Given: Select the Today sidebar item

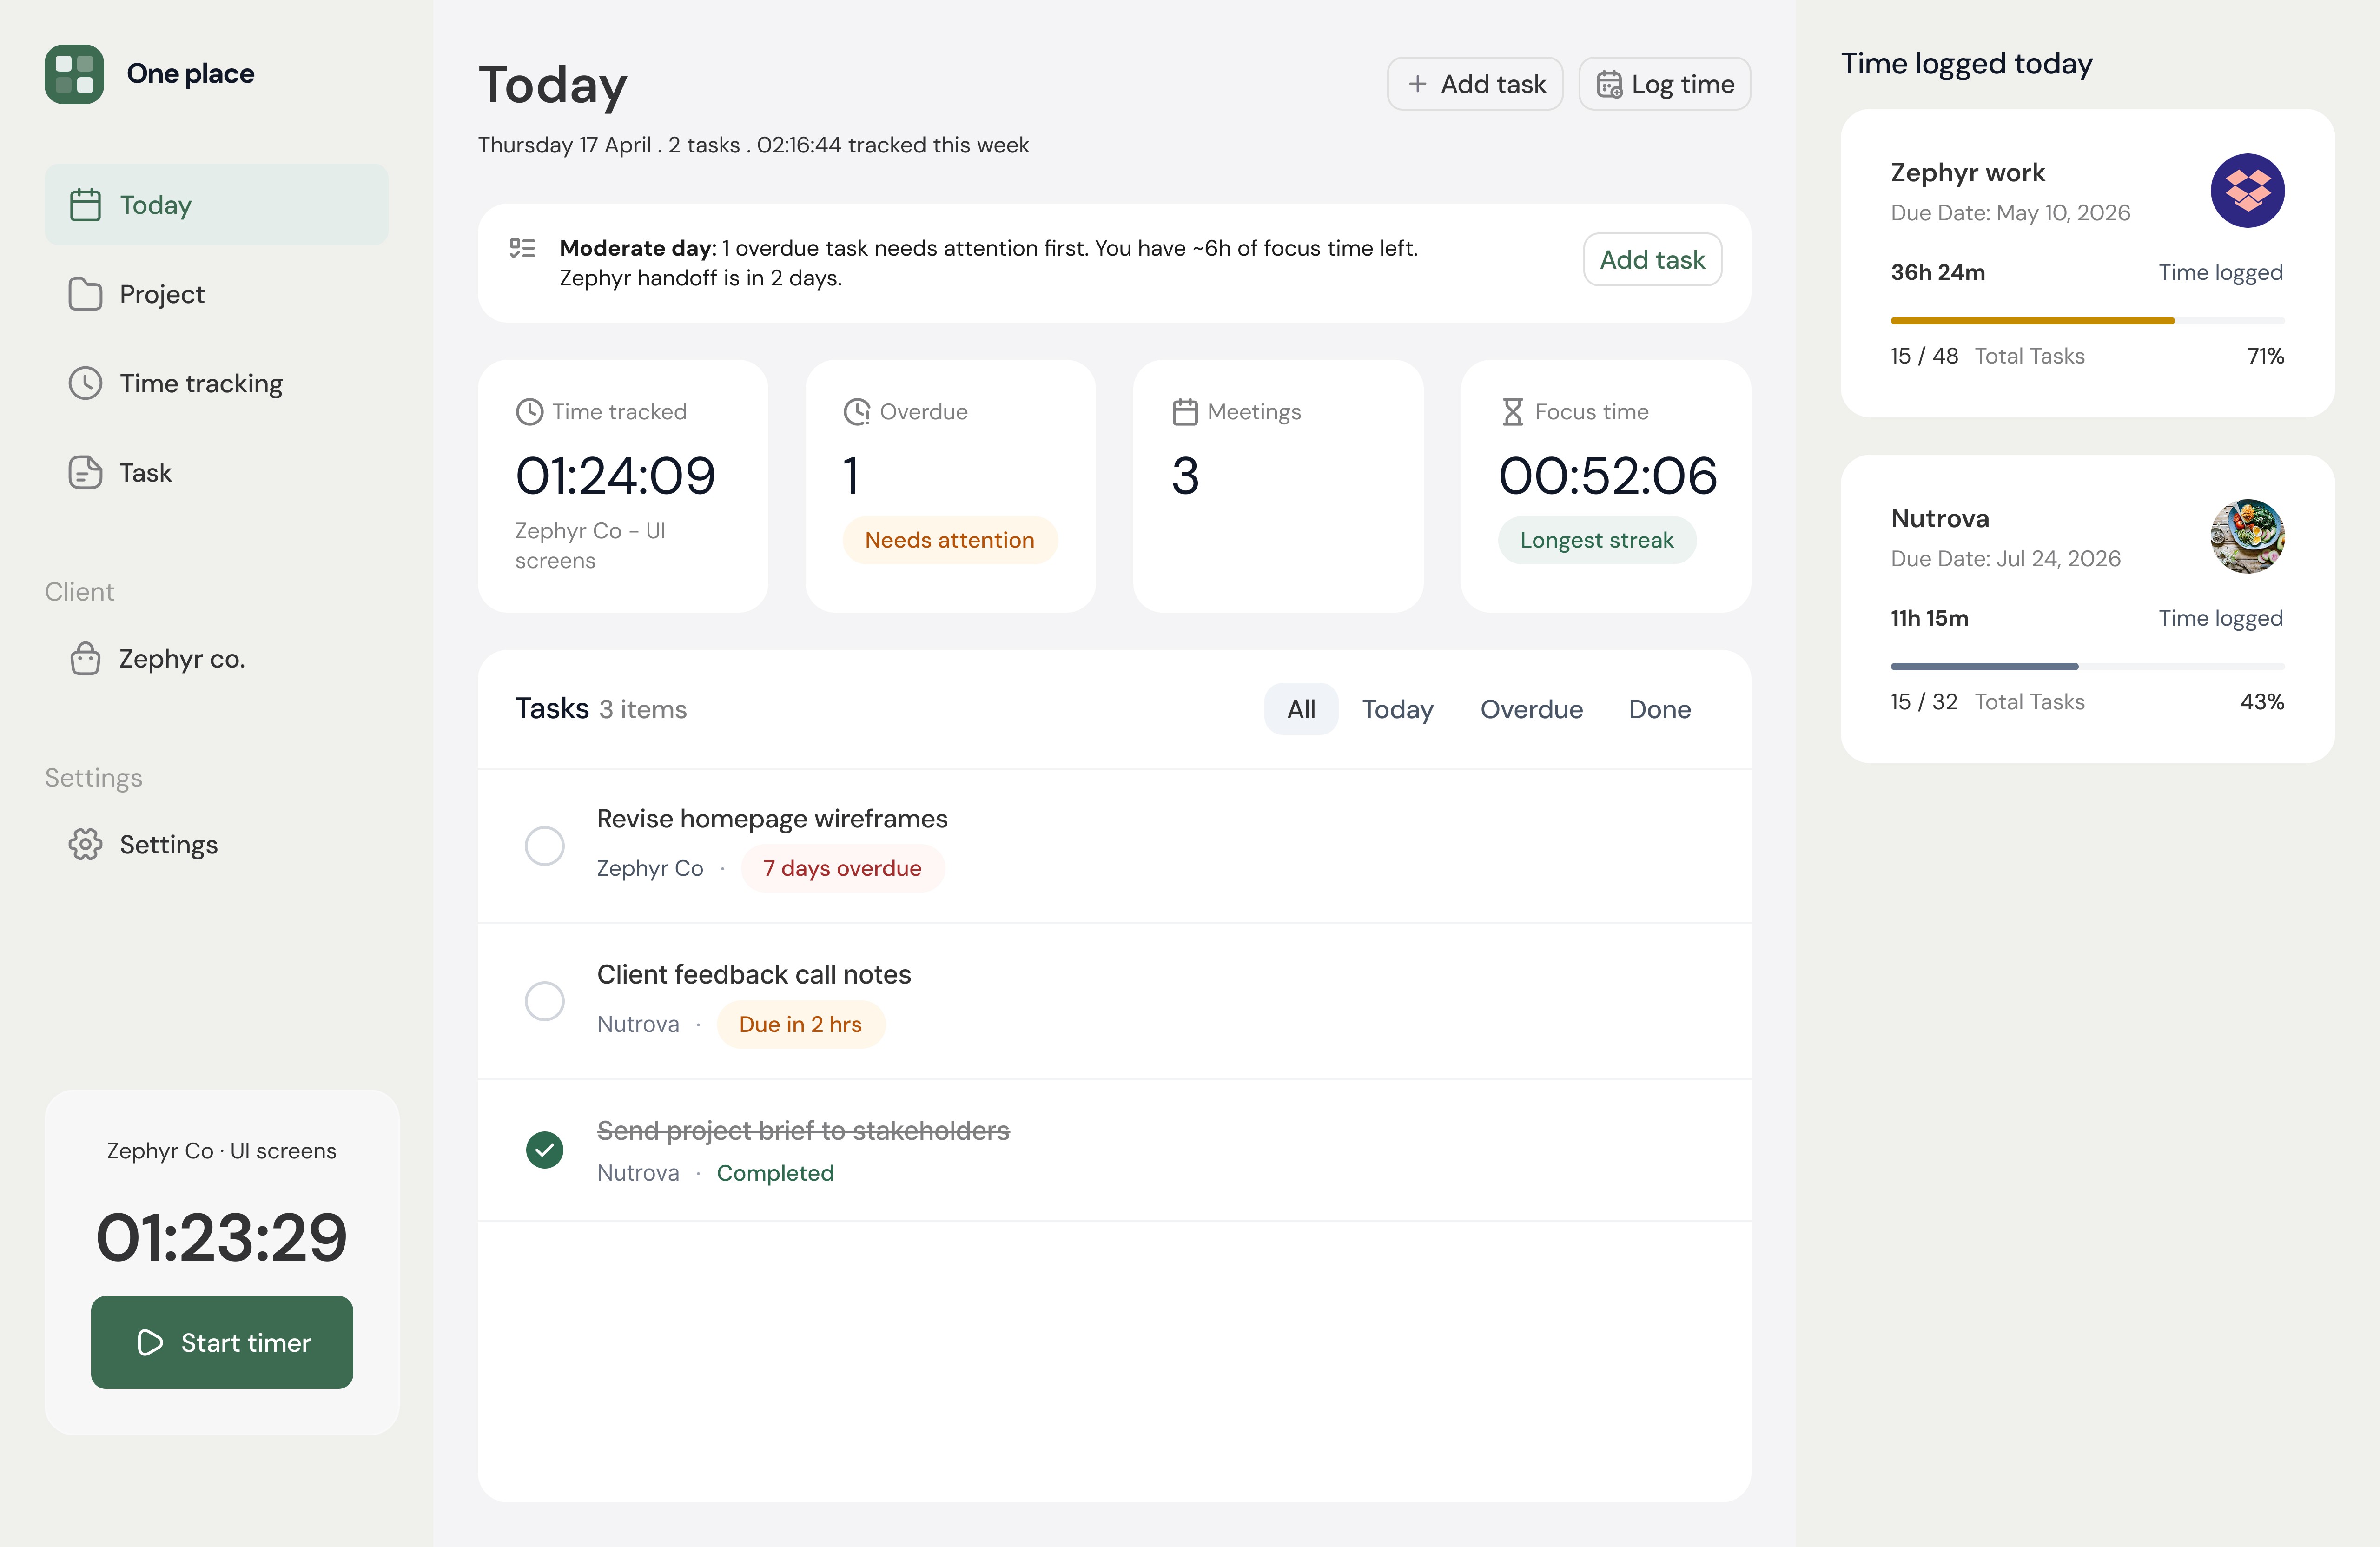Looking at the screenshot, I should pyautogui.click(x=216, y=205).
